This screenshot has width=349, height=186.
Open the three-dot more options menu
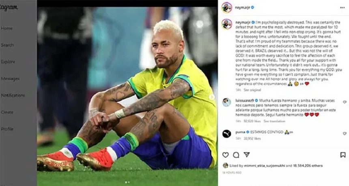point(343,8)
